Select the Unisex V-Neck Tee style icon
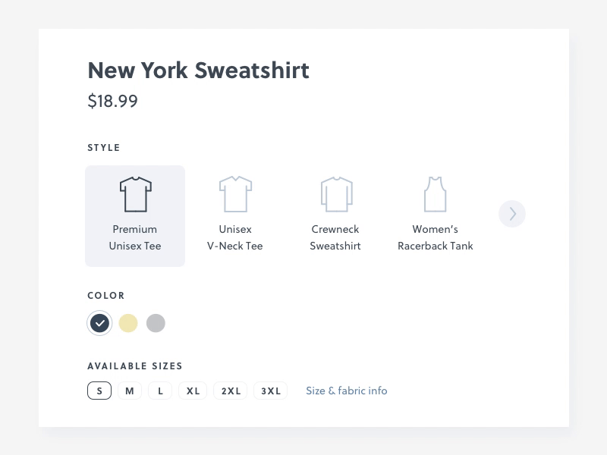The height and width of the screenshot is (455, 607). (x=235, y=216)
